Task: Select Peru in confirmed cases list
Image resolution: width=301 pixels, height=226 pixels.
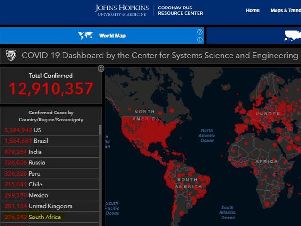Action: click(x=50, y=174)
